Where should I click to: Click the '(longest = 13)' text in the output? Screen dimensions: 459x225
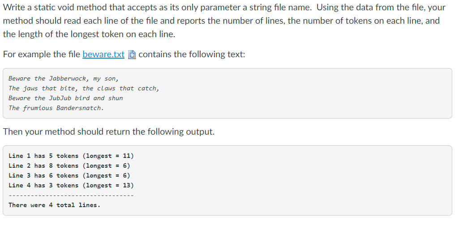(108, 185)
